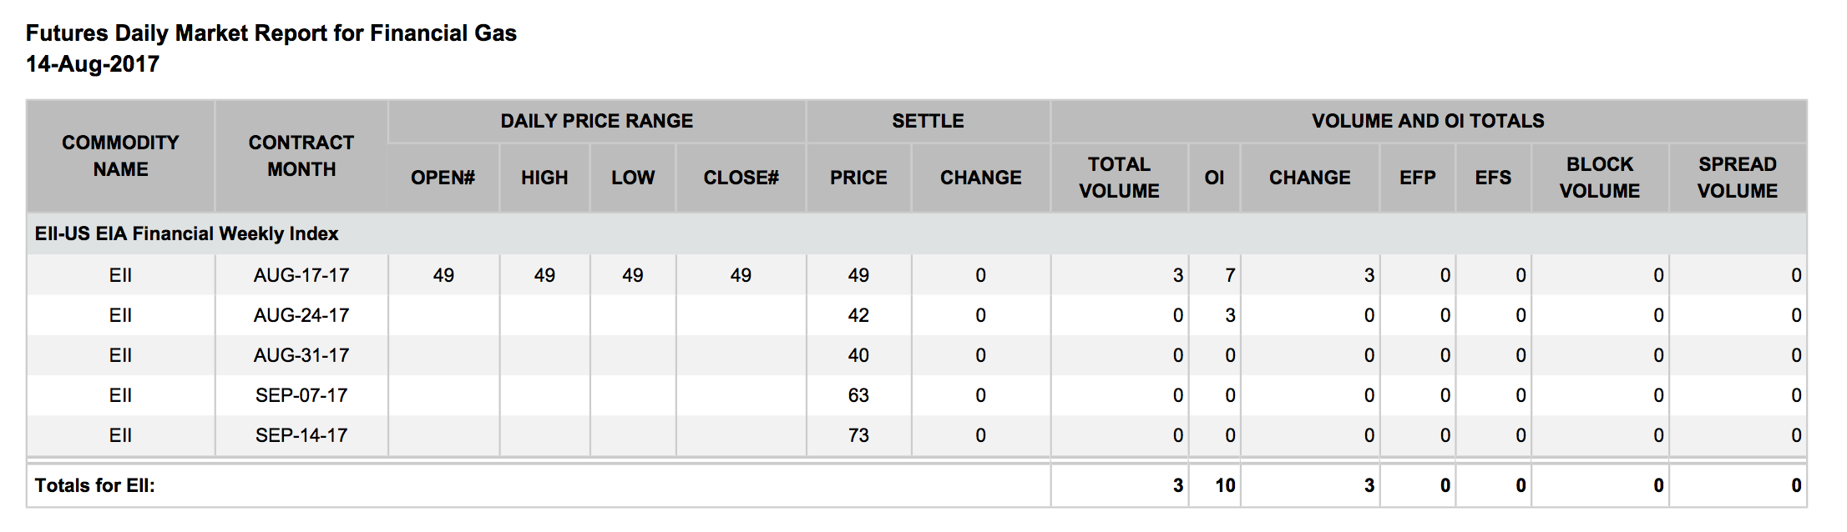Select the OPEN# column header
1847x532 pixels.
(x=443, y=178)
